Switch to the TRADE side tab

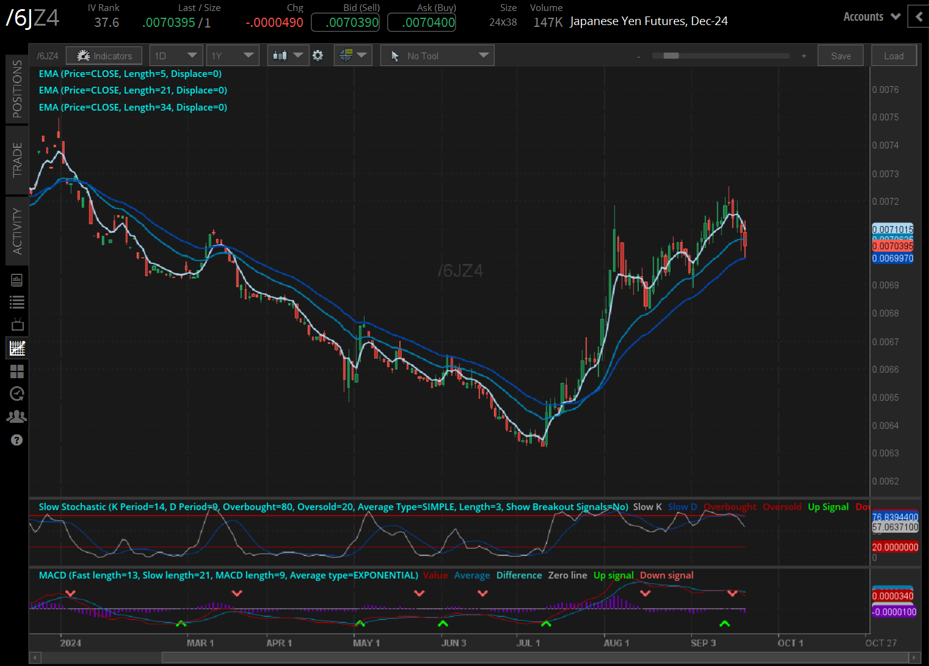click(x=17, y=160)
